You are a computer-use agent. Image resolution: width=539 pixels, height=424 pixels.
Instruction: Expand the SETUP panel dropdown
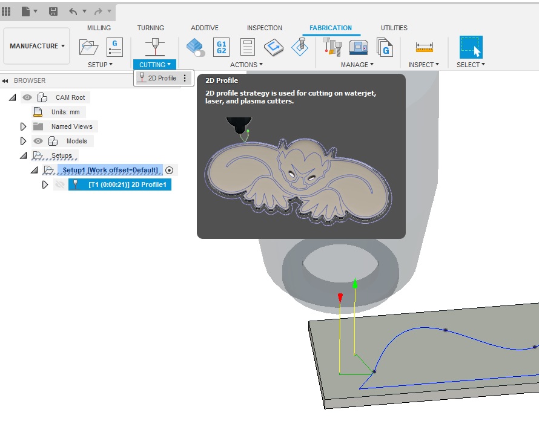click(x=100, y=65)
